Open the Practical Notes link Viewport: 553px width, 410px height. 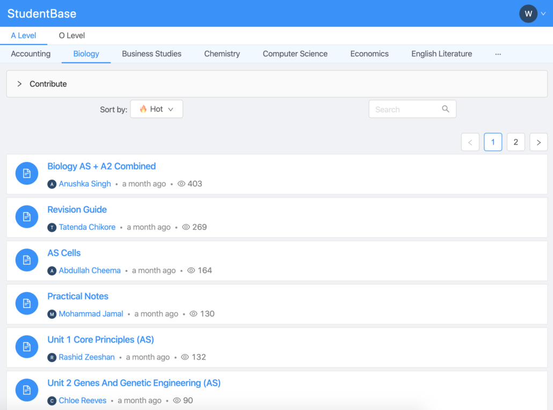pyautogui.click(x=78, y=296)
